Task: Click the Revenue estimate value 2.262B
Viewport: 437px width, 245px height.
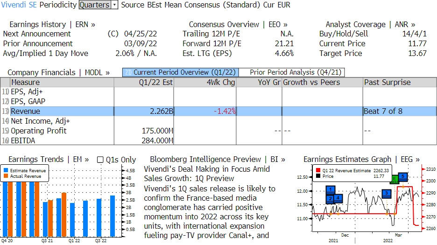Action: 162,111
